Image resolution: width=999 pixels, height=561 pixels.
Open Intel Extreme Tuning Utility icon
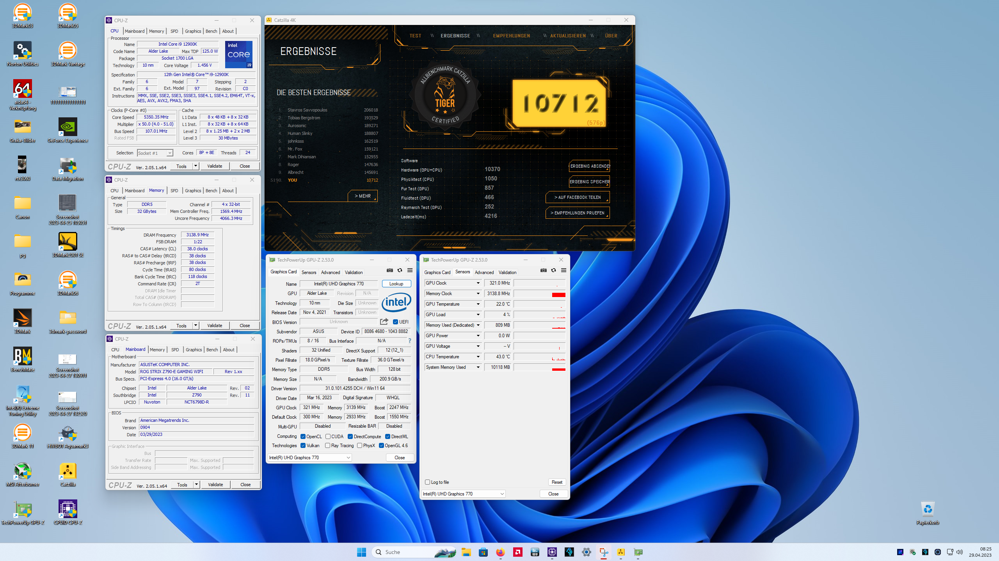click(x=22, y=400)
